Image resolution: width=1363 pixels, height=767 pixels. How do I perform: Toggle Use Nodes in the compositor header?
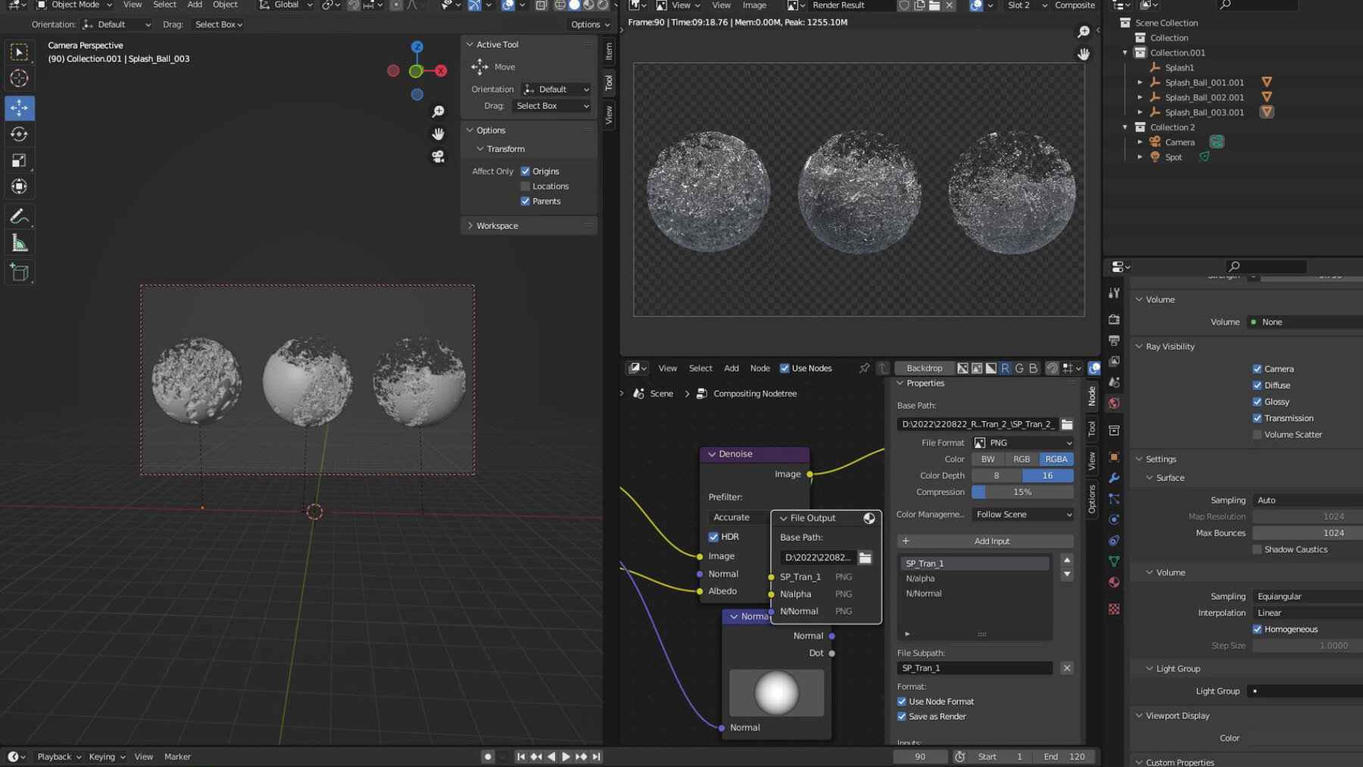pyautogui.click(x=784, y=368)
